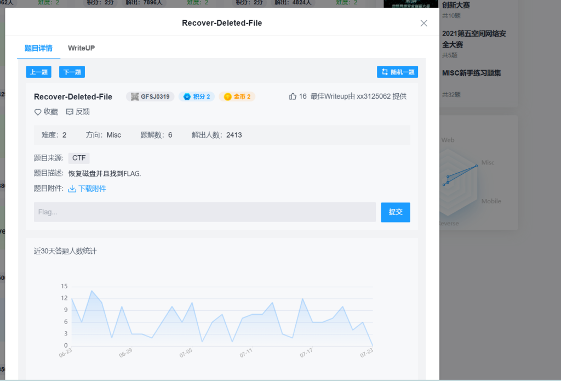Click the feedback message icon

point(70,112)
